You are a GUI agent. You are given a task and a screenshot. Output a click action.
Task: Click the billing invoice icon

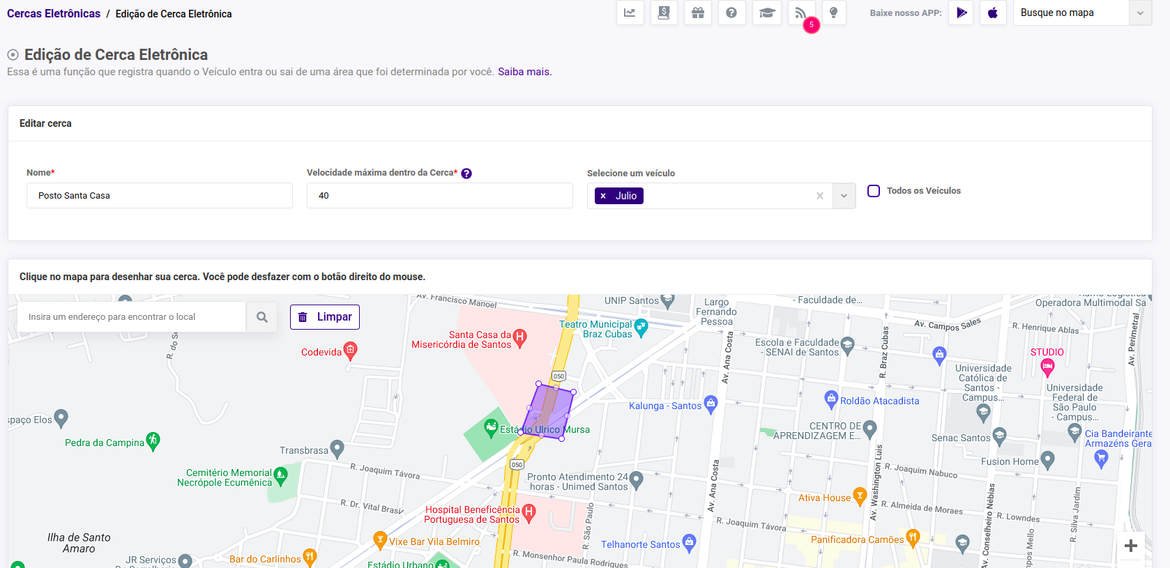[664, 13]
